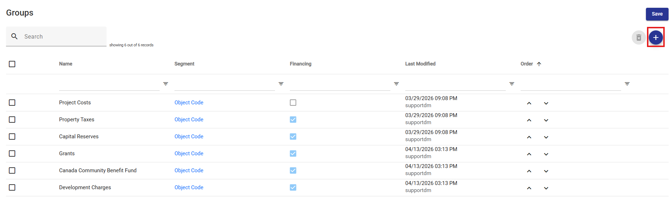Click the Segment filter text field
The width and height of the screenshot is (670, 197).
coord(224,84)
